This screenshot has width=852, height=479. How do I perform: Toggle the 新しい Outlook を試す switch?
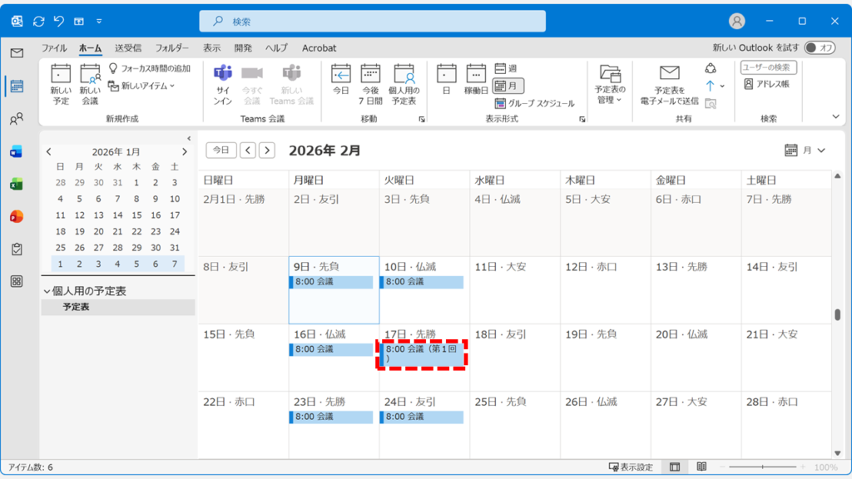(819, 48)
